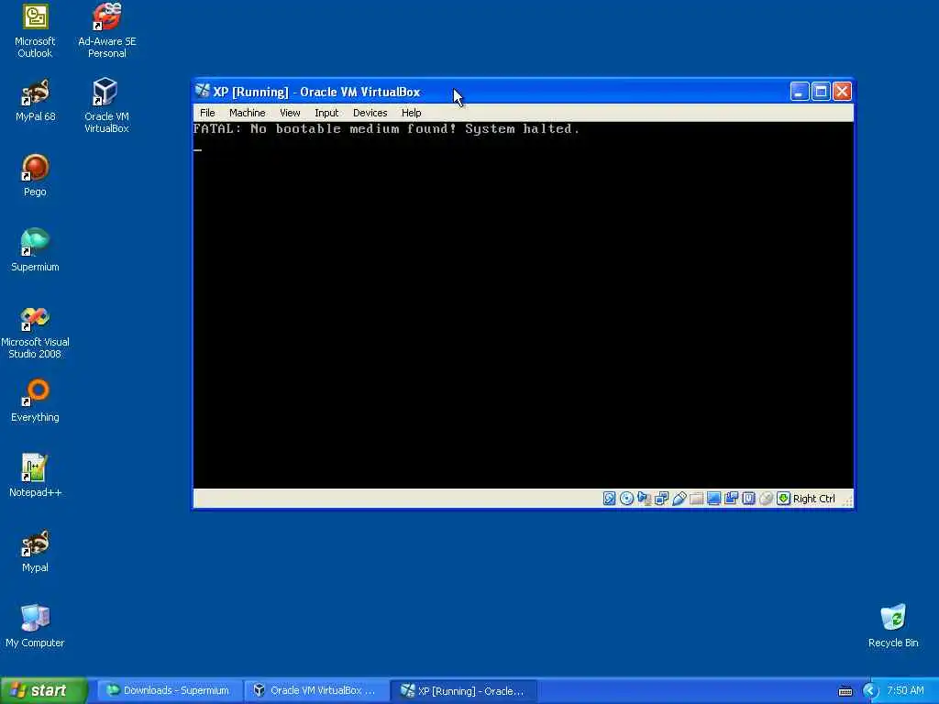
Task: Select the Pego desktop icon
Action: point(35,175)
